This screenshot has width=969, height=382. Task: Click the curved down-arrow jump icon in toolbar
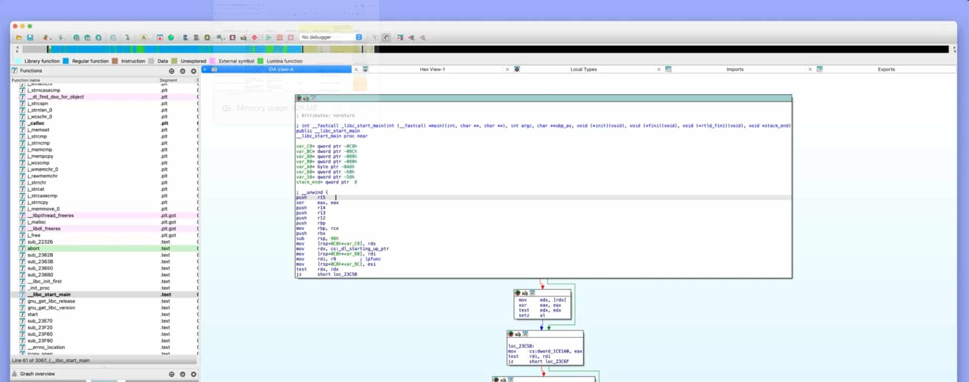point(127,38)
